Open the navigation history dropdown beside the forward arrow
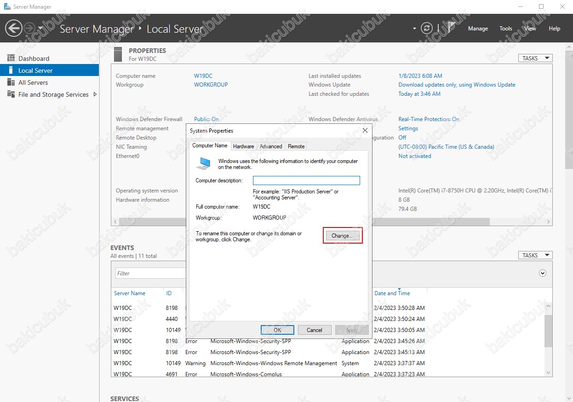Image resolution: width=573 pixels, height=402 pixels. (x=40, y=29)
